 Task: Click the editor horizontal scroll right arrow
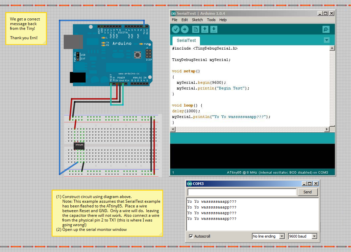pos(327,129)
